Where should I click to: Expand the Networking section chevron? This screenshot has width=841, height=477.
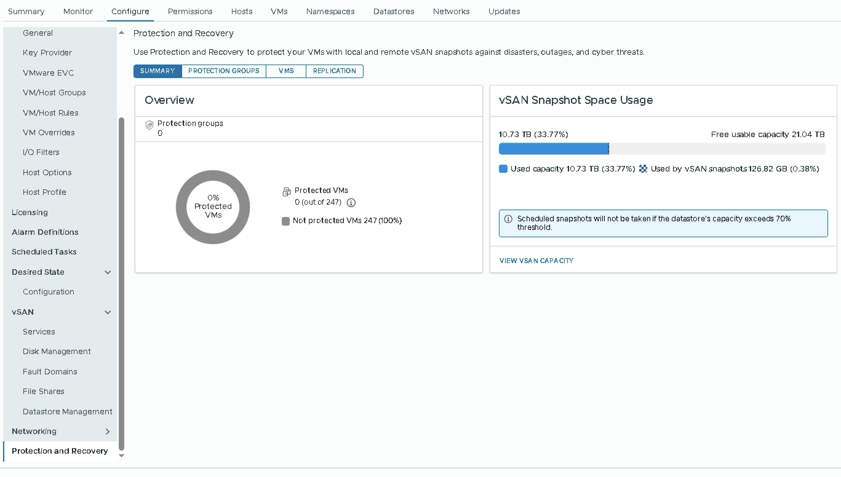pos(108,432)
